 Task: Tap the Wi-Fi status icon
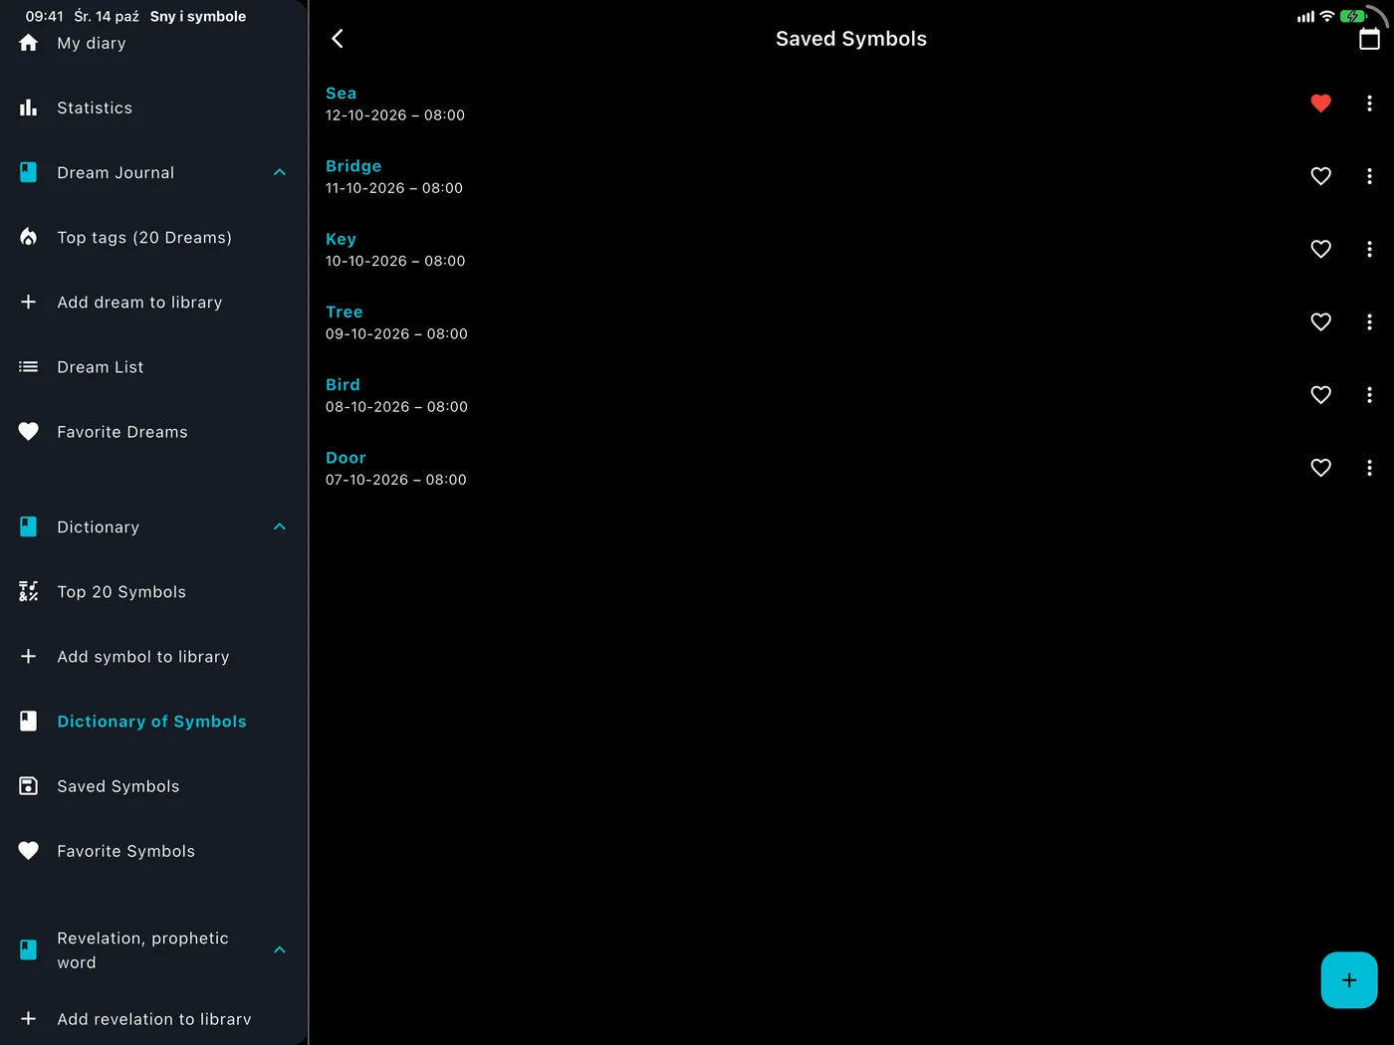coord(1326,16)
